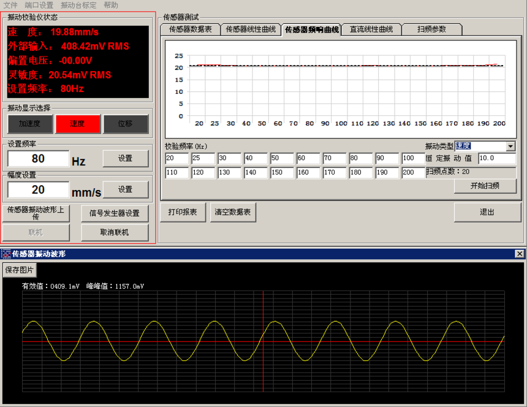Click the 峰峰值 1157.0mV label
The image size is (527, 407).
pyautogui.click(x=115, y=286)
